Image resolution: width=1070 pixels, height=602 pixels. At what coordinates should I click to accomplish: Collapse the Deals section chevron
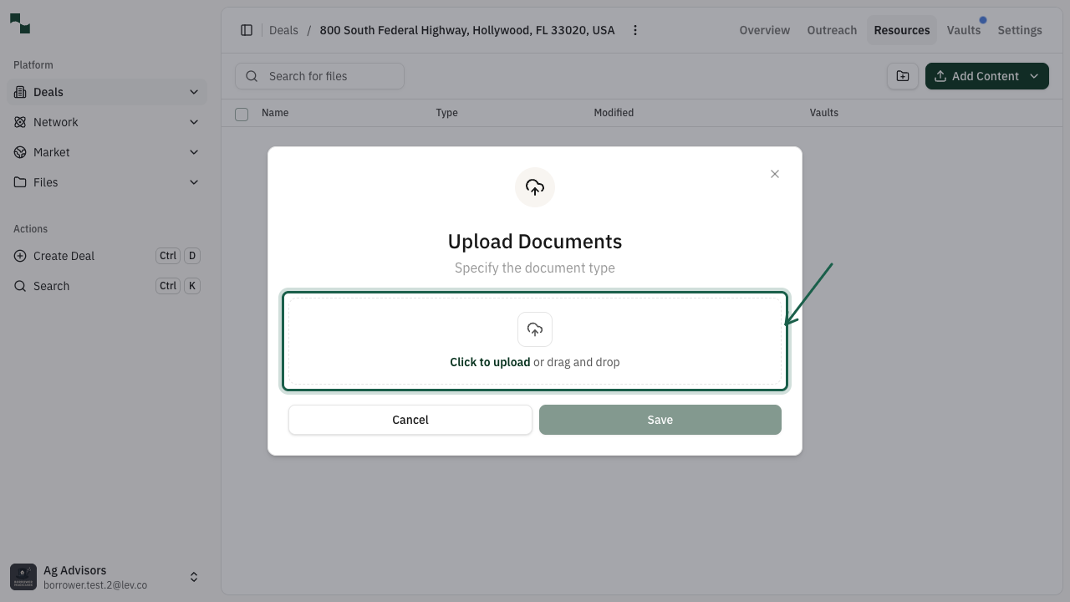point(194,91)
